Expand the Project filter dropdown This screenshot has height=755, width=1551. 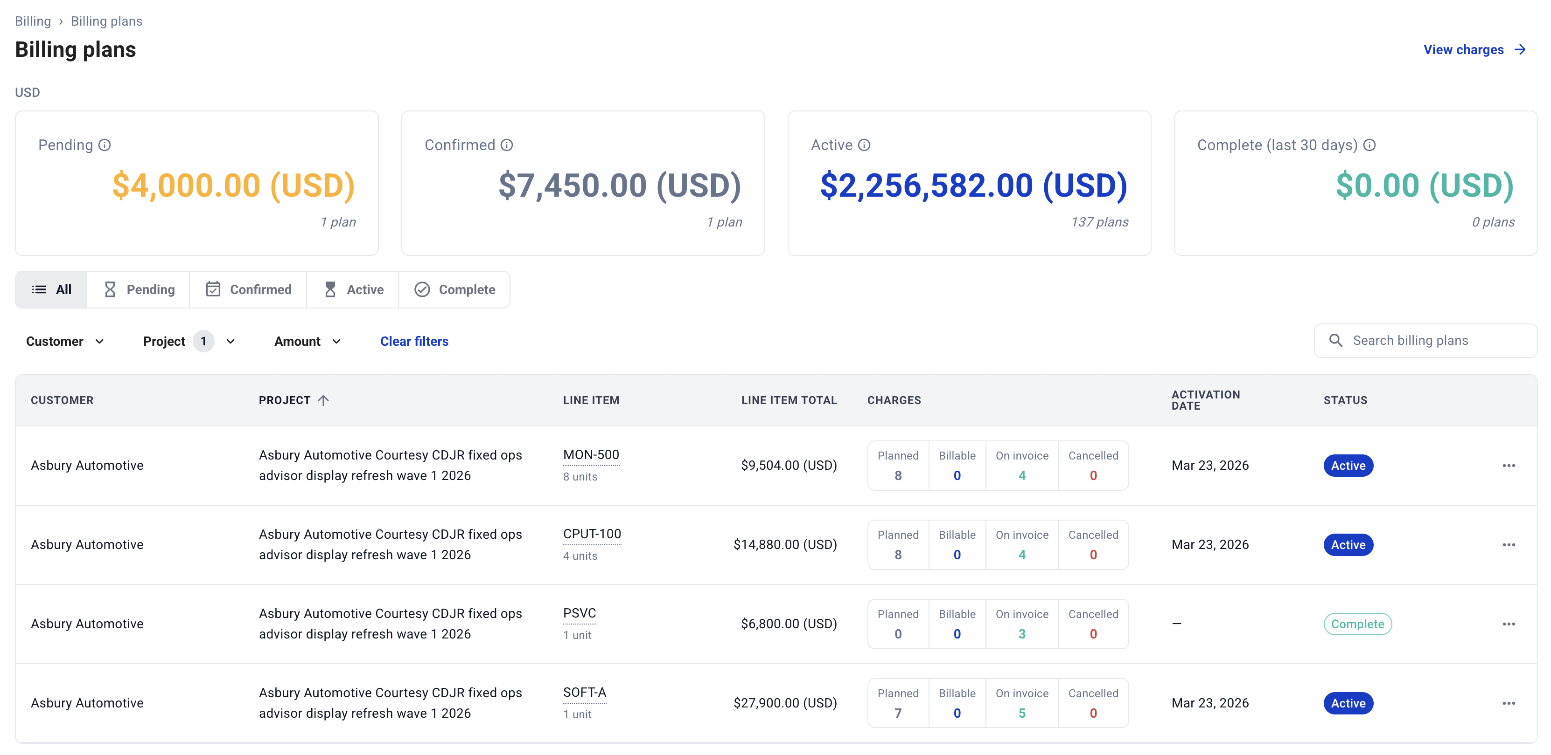click(189, 342)
